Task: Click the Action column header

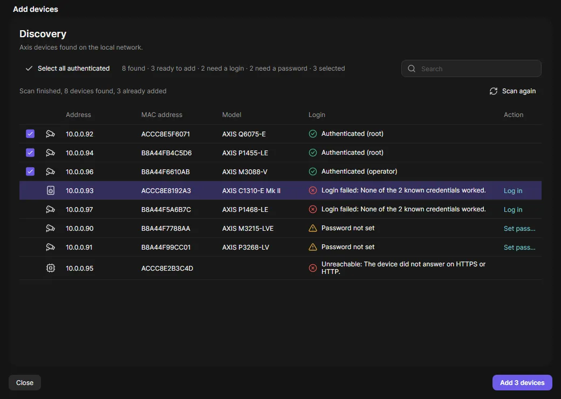Action: click(x=514, y=115)
